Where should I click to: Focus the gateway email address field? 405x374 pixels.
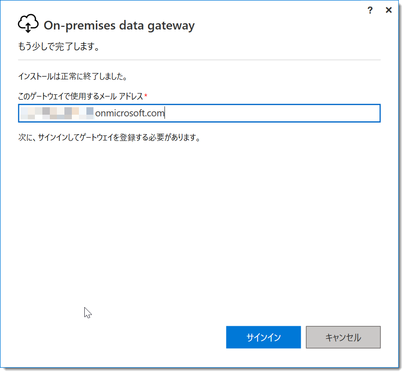tap(199, 113)
